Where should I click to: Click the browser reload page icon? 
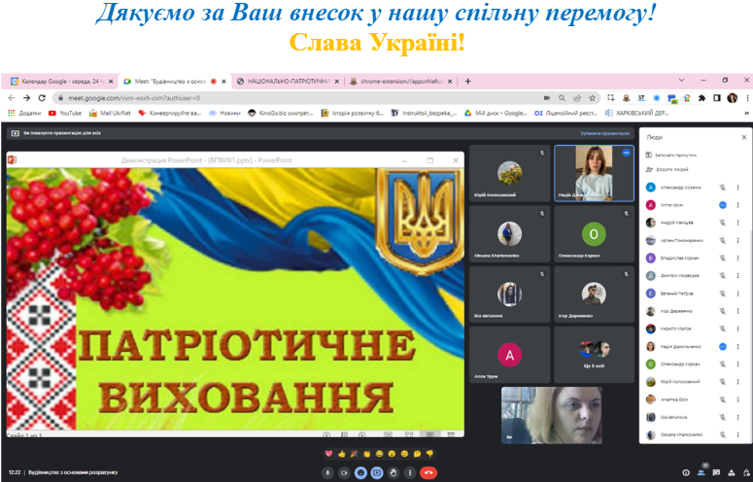coord(41,98)
